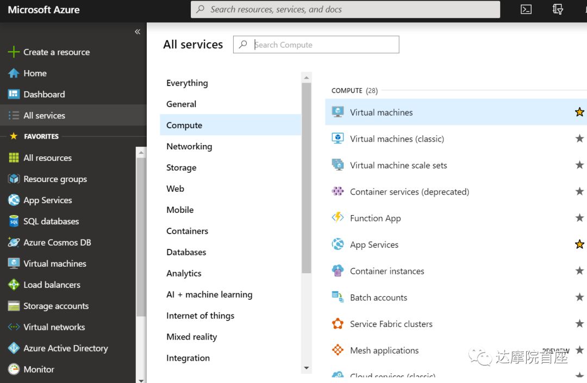Image resolution: width=587 pixels, height=383 pixels.
Task: Click category list scrollbar up arrow
Action: click(306, 78)
